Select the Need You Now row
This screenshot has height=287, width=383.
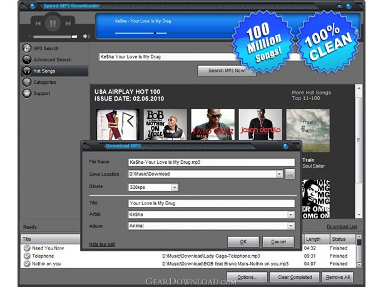pyautogui.click(x=188, y=248)
